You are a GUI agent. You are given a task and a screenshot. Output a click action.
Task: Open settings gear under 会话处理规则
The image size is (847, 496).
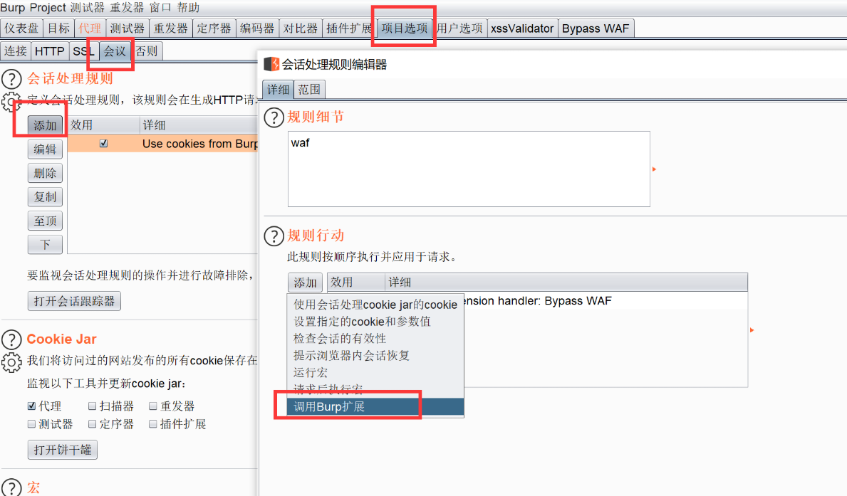[x=10, y=102]
